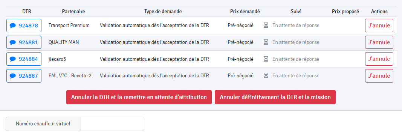The width and height of the screenshot is (402, 137).
Task: Click Validation automatique text in jlecaro3 row
Action: click(x=154, y=59)
